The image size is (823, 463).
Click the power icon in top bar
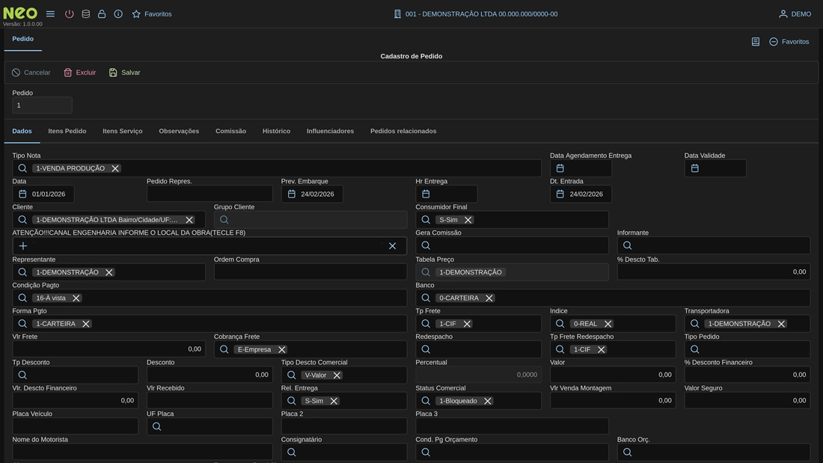click(69, 14)
